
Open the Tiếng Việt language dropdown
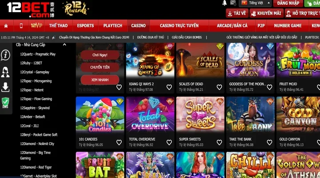[256, 3]
